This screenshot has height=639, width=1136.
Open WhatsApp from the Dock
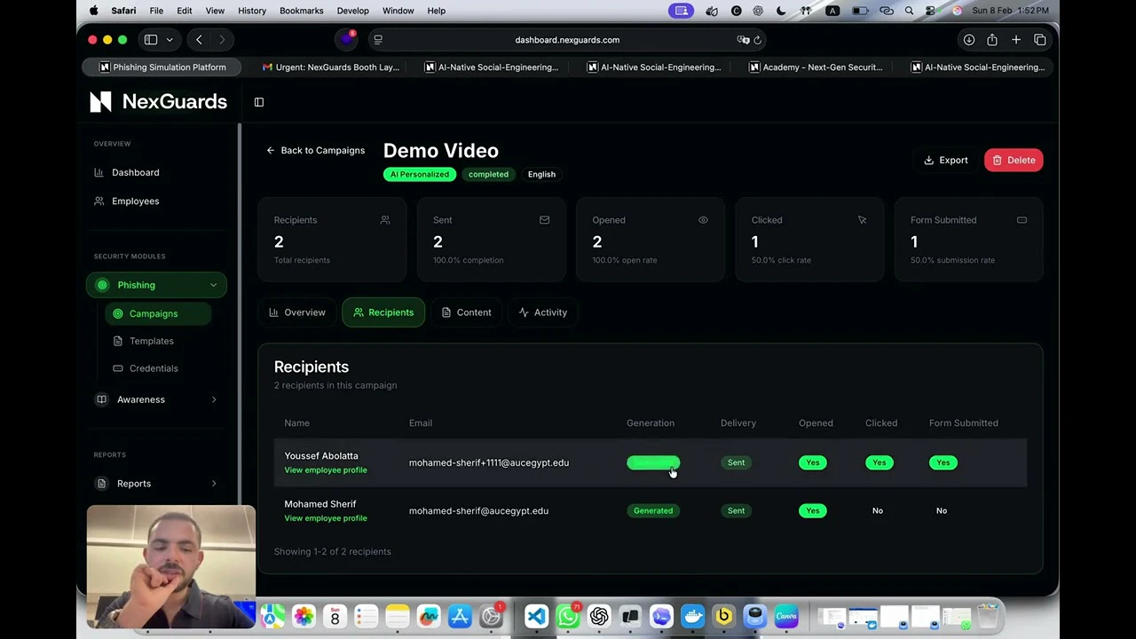pyautogui.click(x=568, y=616)
